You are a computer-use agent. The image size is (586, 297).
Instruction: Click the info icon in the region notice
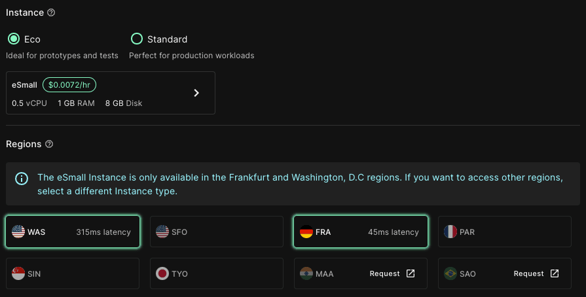(22, 178)
